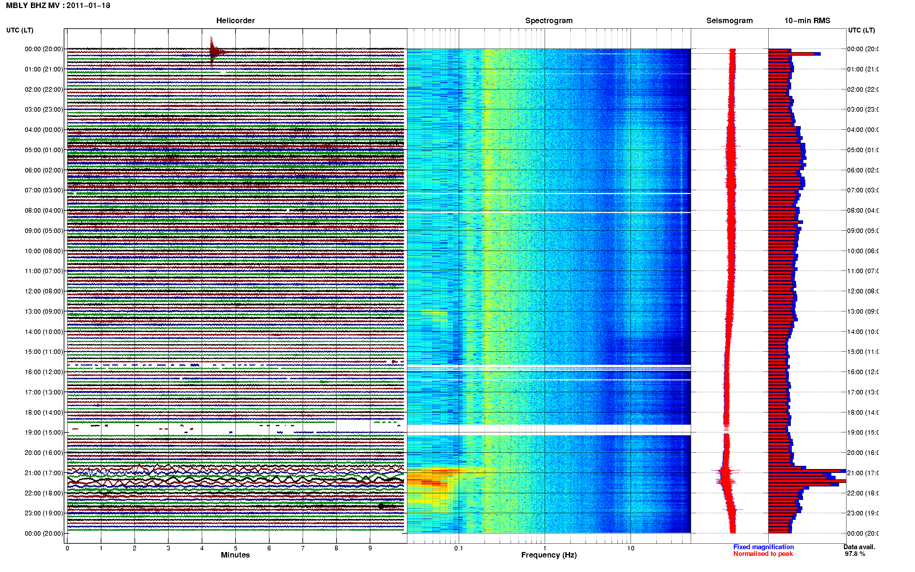Click the left-axis 07:00 (03:00) time label
Viewport: 915px width, 572px height.
pyautogui.click(x=44, y=190)
